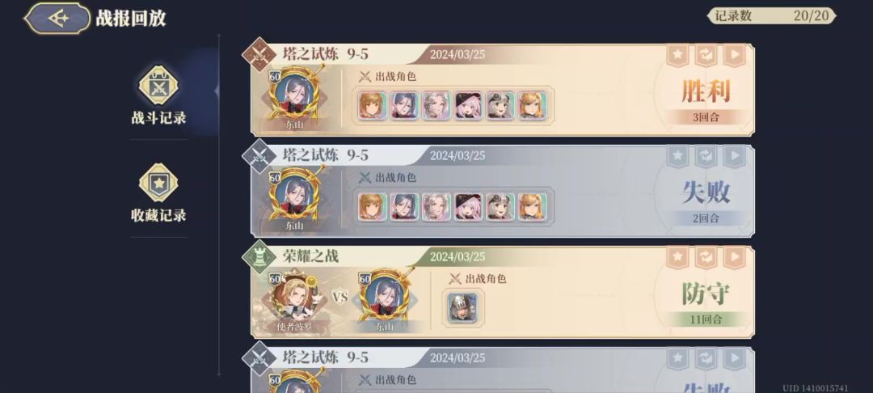This screenshot has height=393, width=873.
Task: Favorite the first 9-5 victory record with star
Action: (x=677, y=55)
